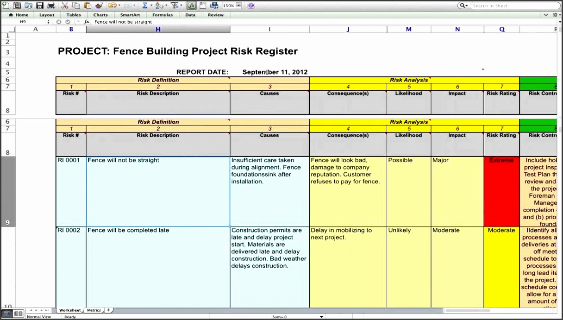Viewport: 563px width, 320px height.
Task: Open the Formula Builder fx icon
Action: click(191, 5)
